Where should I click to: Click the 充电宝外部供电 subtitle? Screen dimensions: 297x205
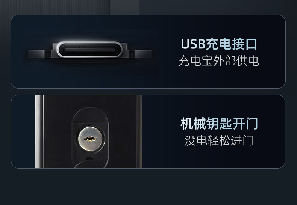pos(218,61)
